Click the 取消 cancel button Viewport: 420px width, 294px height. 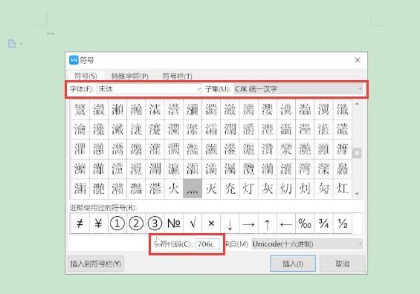coord(343,264)
